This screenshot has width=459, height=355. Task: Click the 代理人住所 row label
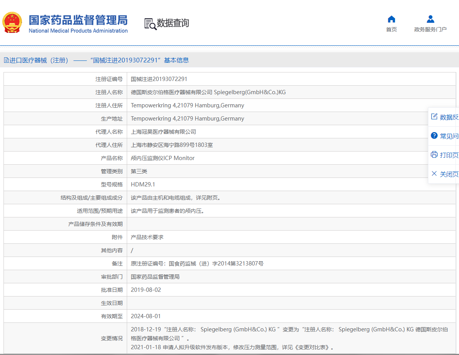pos(109,145)
